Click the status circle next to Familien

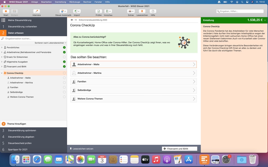[64, 87]
